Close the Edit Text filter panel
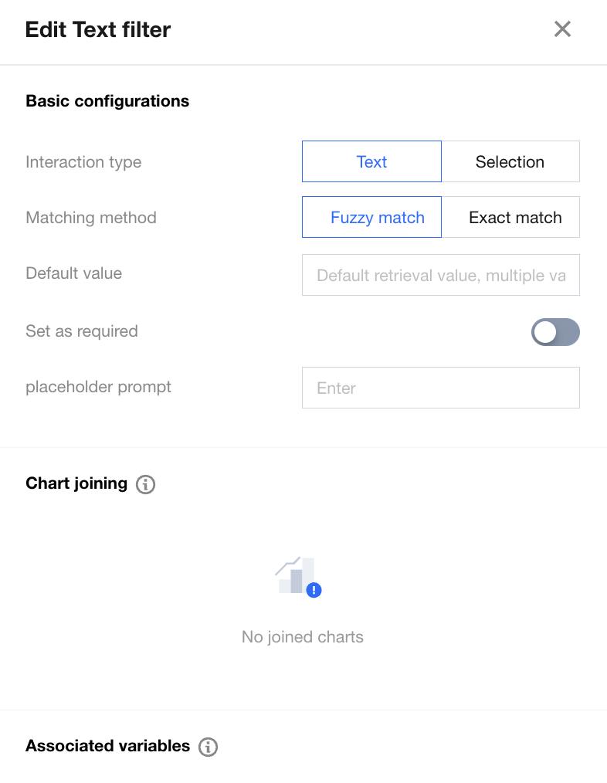 [562, 29]
